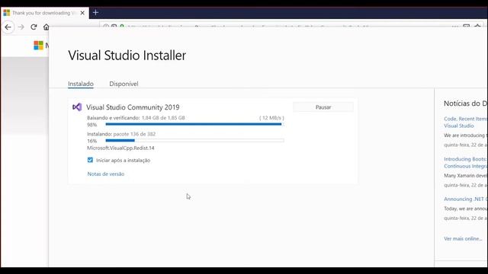
Task: Close the 'Thank you for downloading' tab
Action: pos(82,13)
